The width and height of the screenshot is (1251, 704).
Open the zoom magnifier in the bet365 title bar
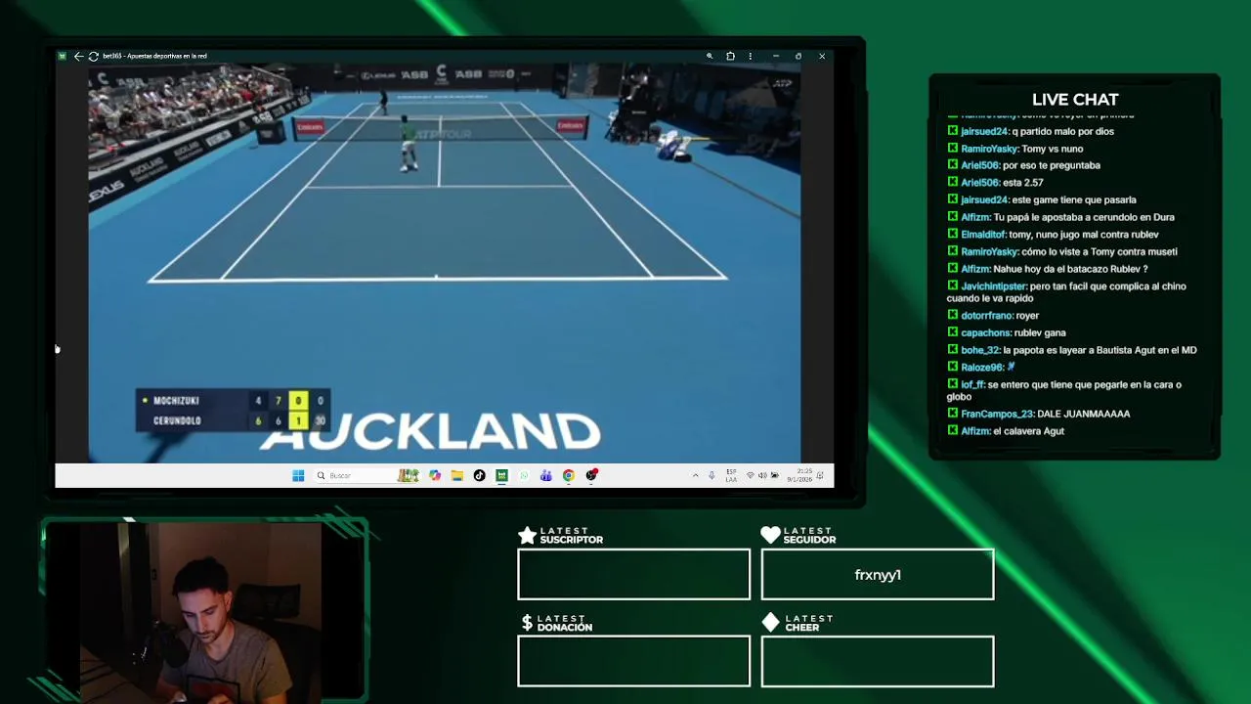[710, 56]
